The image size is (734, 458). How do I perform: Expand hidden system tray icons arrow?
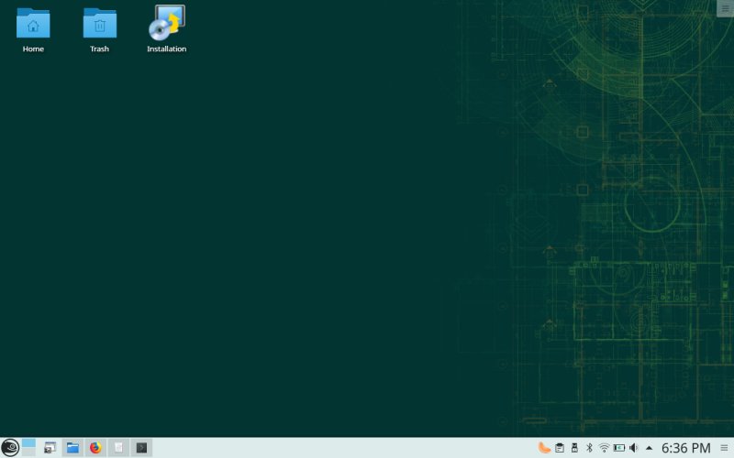coord(650,448)
